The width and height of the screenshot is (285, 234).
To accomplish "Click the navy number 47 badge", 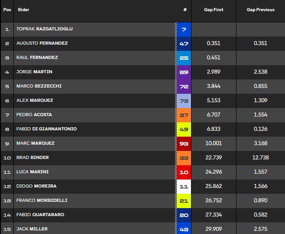I will (184, 44).
